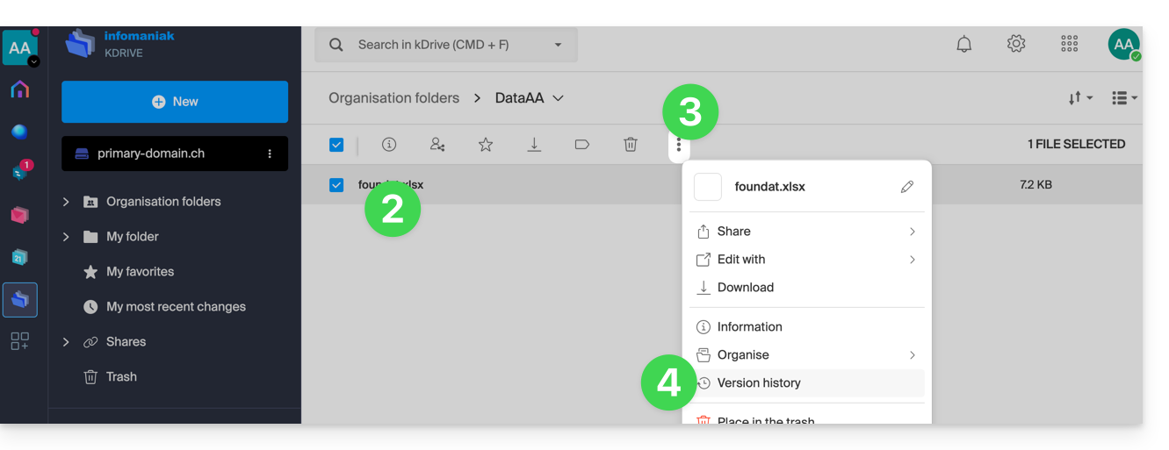Open the sort order dropdown

click(1080, 98)
